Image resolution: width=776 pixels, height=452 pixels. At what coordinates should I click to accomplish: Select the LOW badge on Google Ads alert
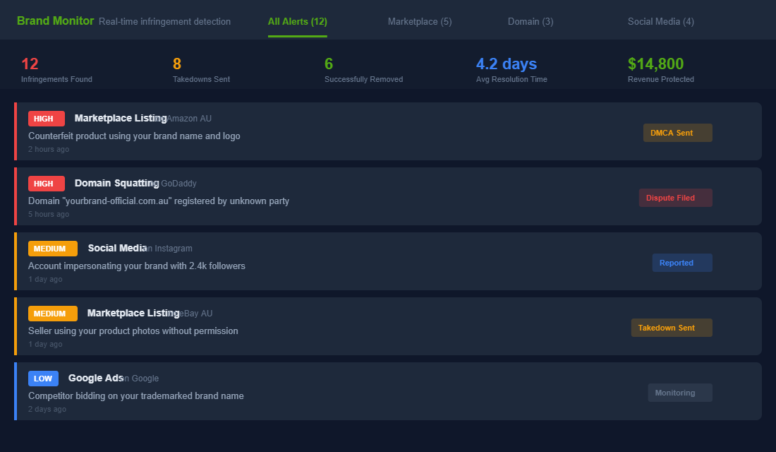tap(43, 378)
